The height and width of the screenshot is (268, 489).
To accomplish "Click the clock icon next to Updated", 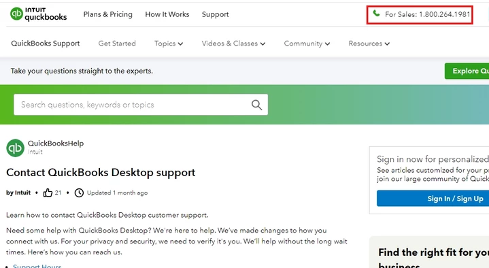I will [79, 192].
